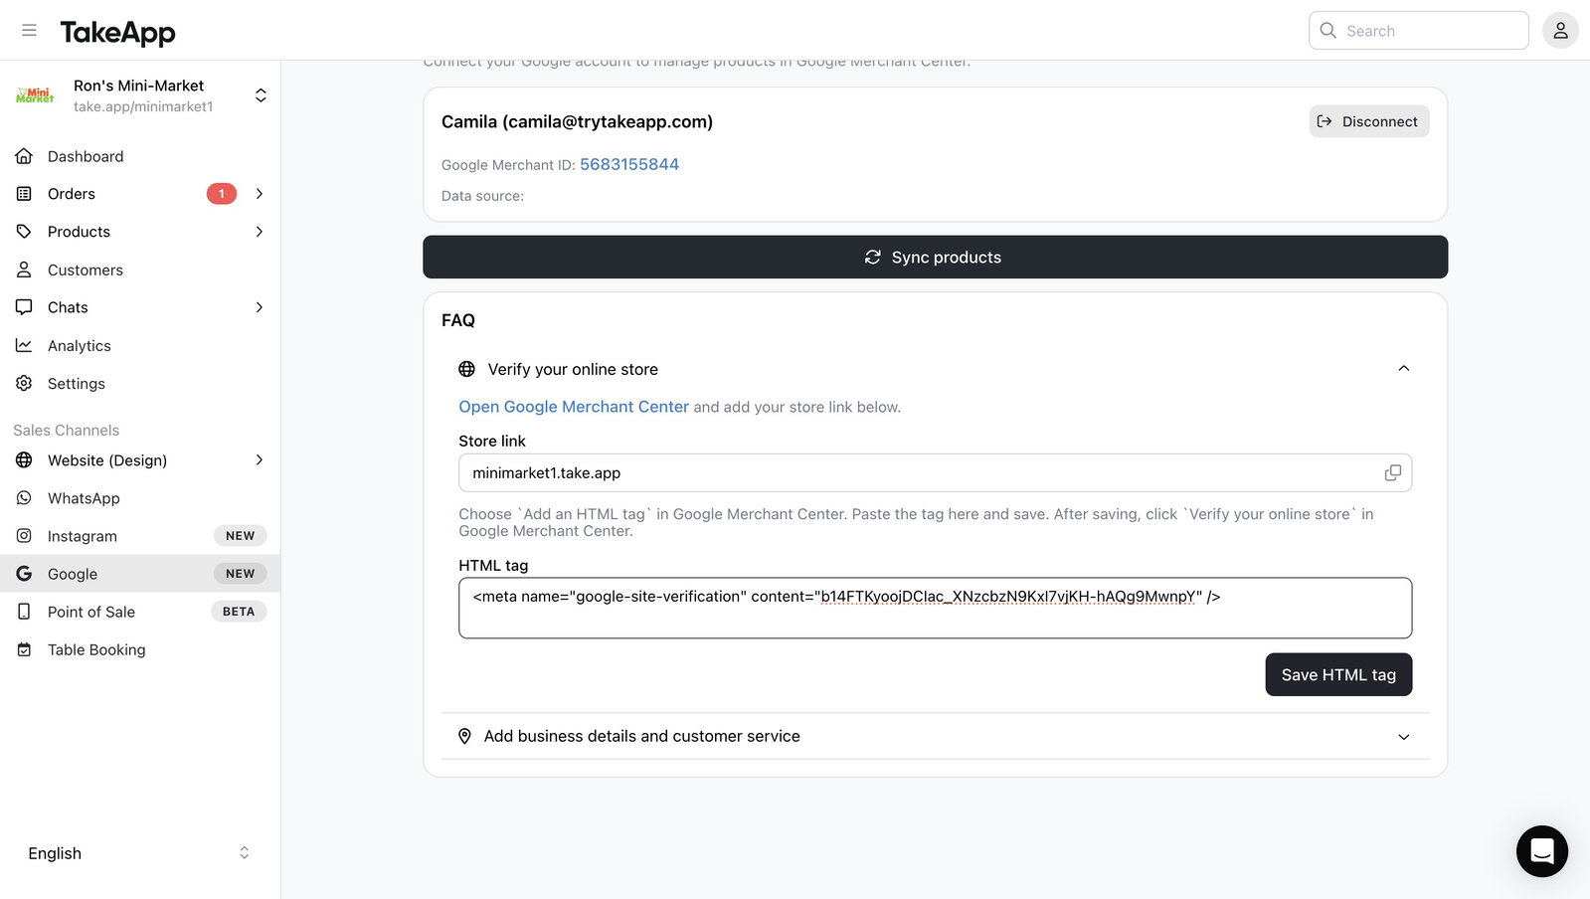Click the search magnifier icon

(x=1327, y=31)
